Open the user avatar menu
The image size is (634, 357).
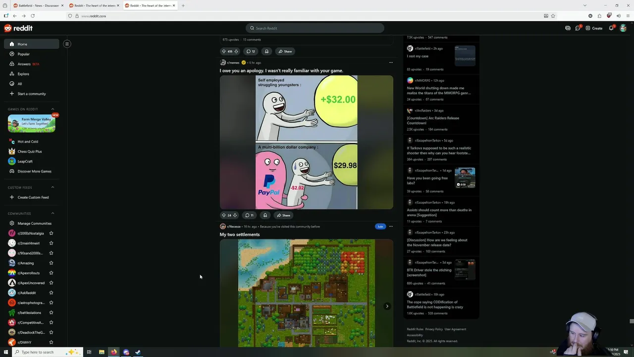[623, 28]
